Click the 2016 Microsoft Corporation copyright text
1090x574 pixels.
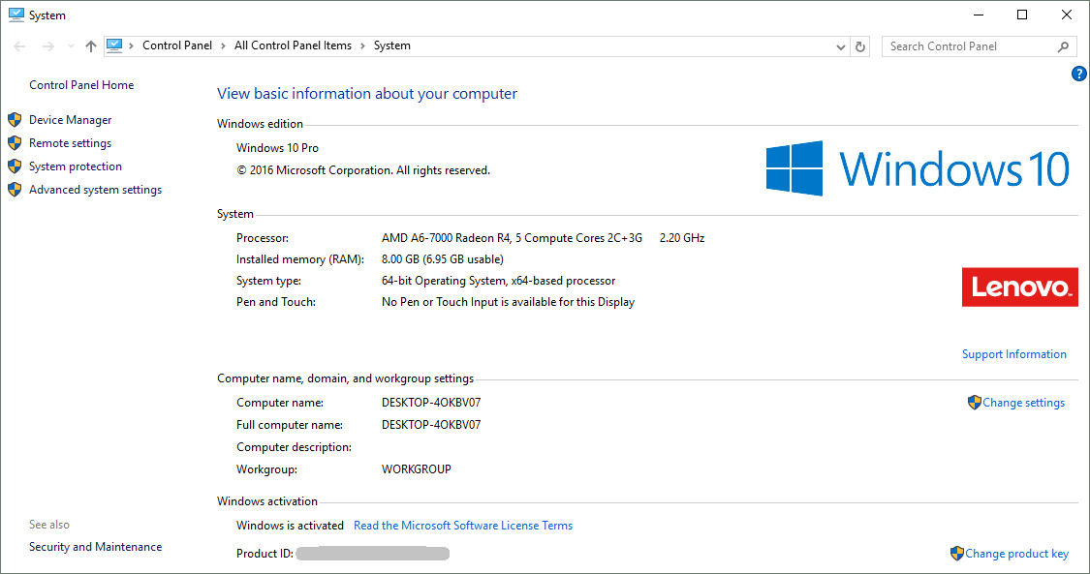pyautogui.click(x=363, y=170)
